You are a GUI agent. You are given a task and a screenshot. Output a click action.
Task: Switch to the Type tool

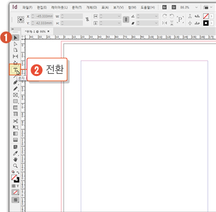[15, 70]
